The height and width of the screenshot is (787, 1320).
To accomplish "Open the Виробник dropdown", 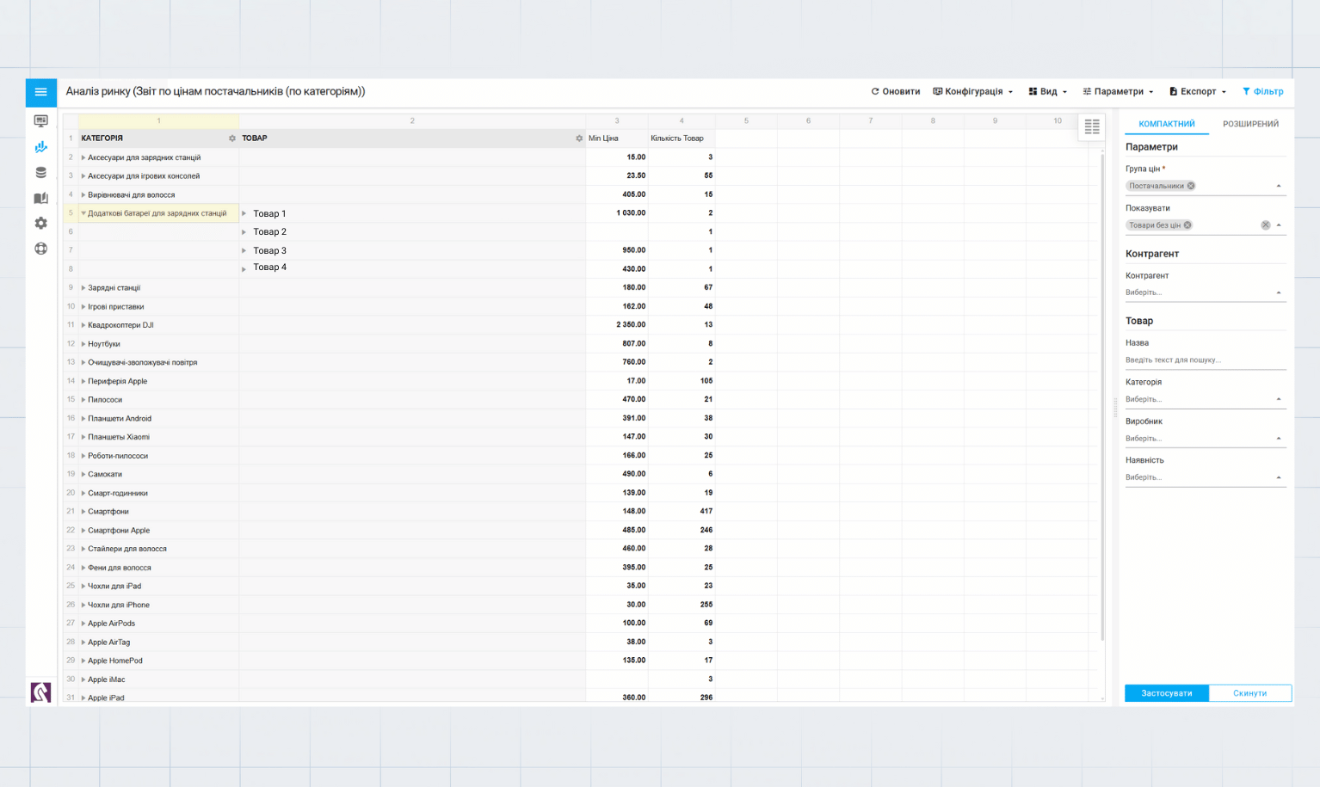I will tap(1205, 439).
